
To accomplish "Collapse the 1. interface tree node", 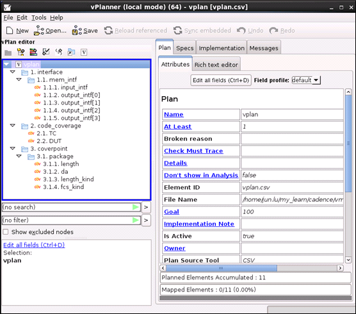I will 13,72.
